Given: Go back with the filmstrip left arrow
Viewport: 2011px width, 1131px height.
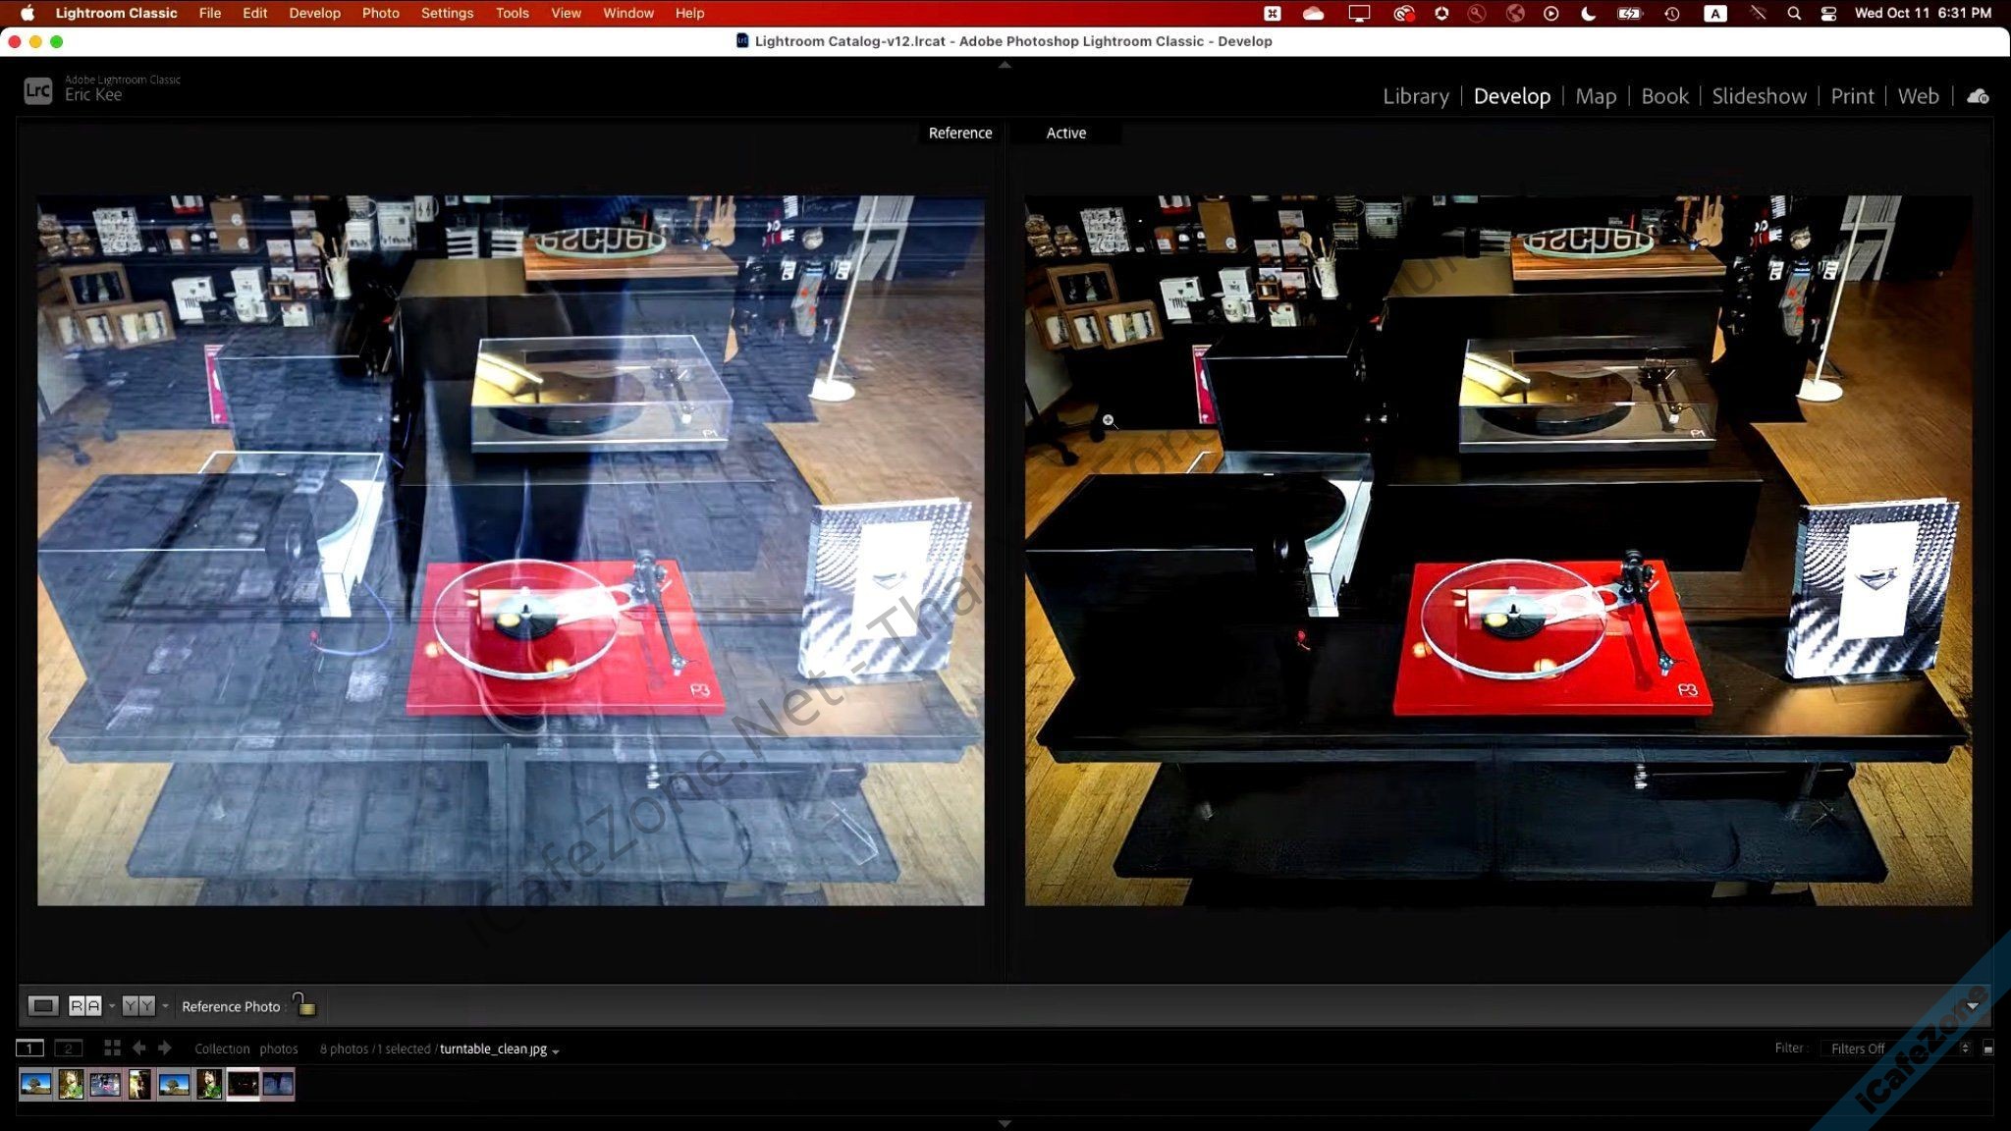Looking at the screenshot, I should click(139, 1048).
